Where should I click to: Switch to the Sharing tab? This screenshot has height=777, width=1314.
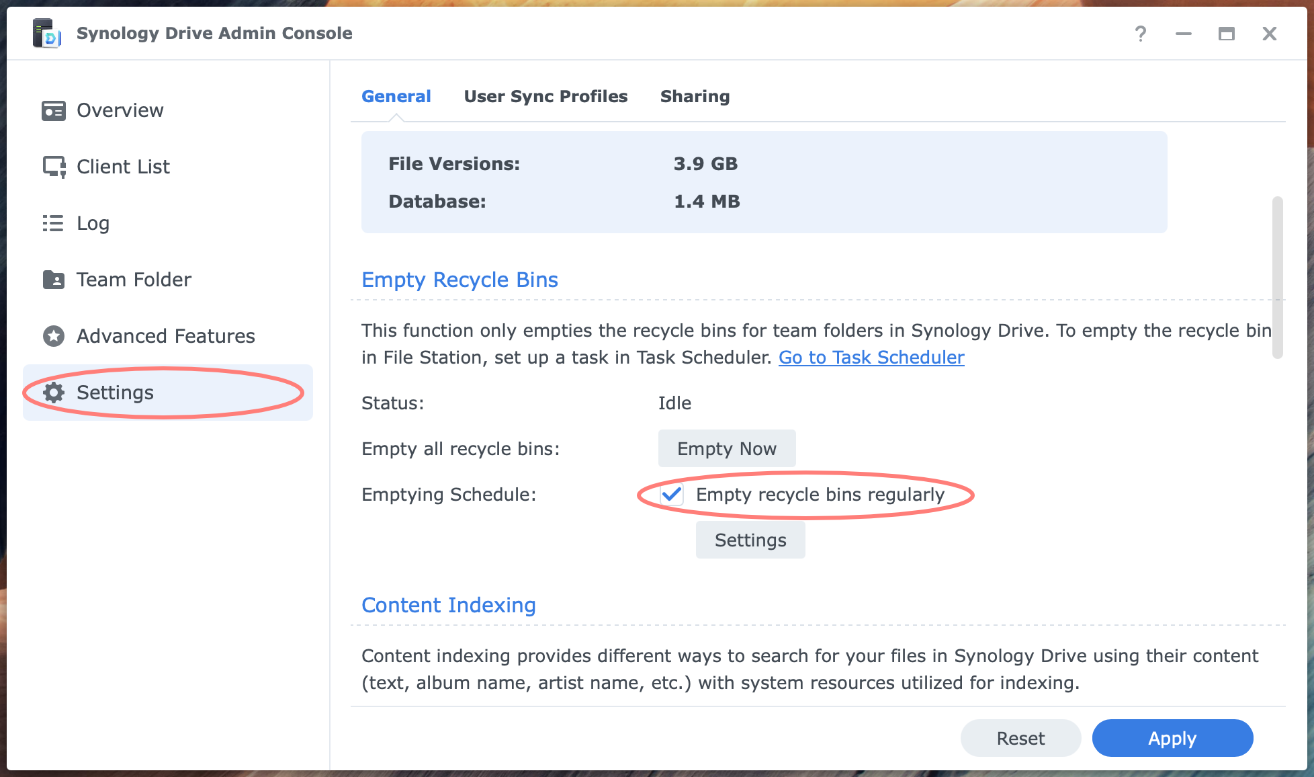pyautogui.click(x=695, y=96)
